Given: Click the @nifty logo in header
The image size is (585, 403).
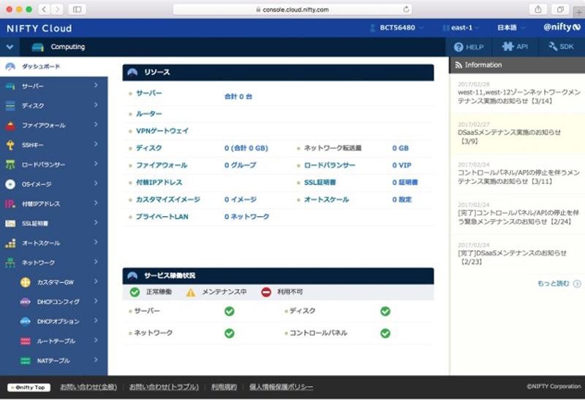Looking at the screenshot, I should [x=562, y=27].
